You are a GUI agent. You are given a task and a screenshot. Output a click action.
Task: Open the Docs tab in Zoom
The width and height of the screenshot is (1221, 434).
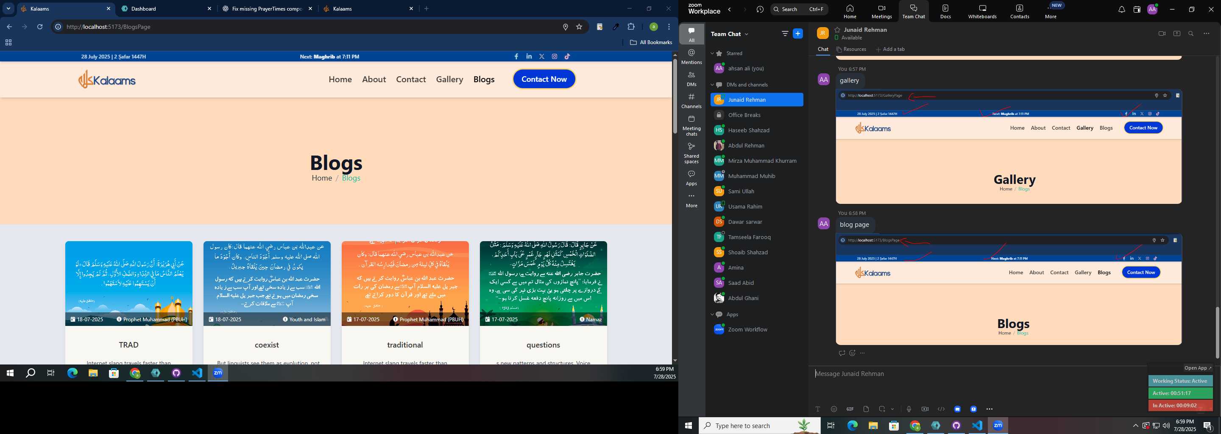click(x=945, y=11)
